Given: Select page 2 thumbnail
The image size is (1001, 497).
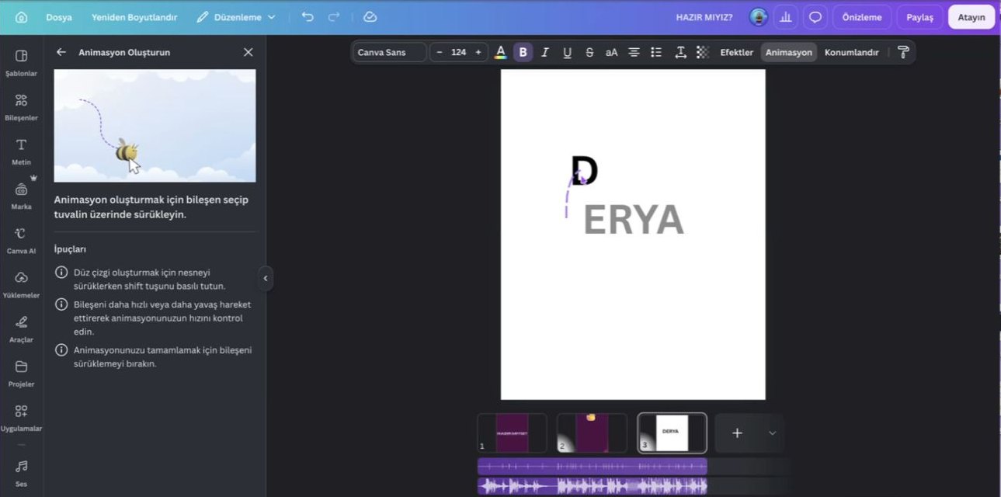Looking at the screenshot, I should pyautogui.click(x=592, y=433).
